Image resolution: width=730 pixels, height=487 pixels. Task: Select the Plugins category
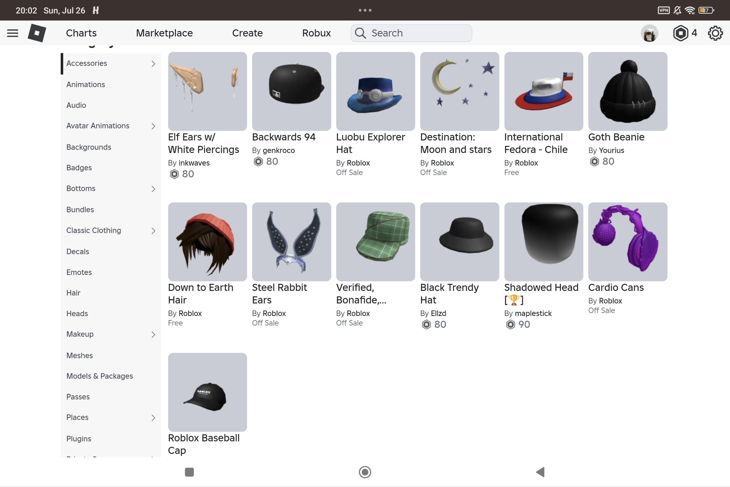click(x=79, y=439)
